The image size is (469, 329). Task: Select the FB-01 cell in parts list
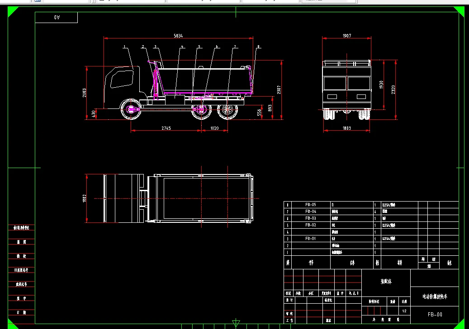310,239
